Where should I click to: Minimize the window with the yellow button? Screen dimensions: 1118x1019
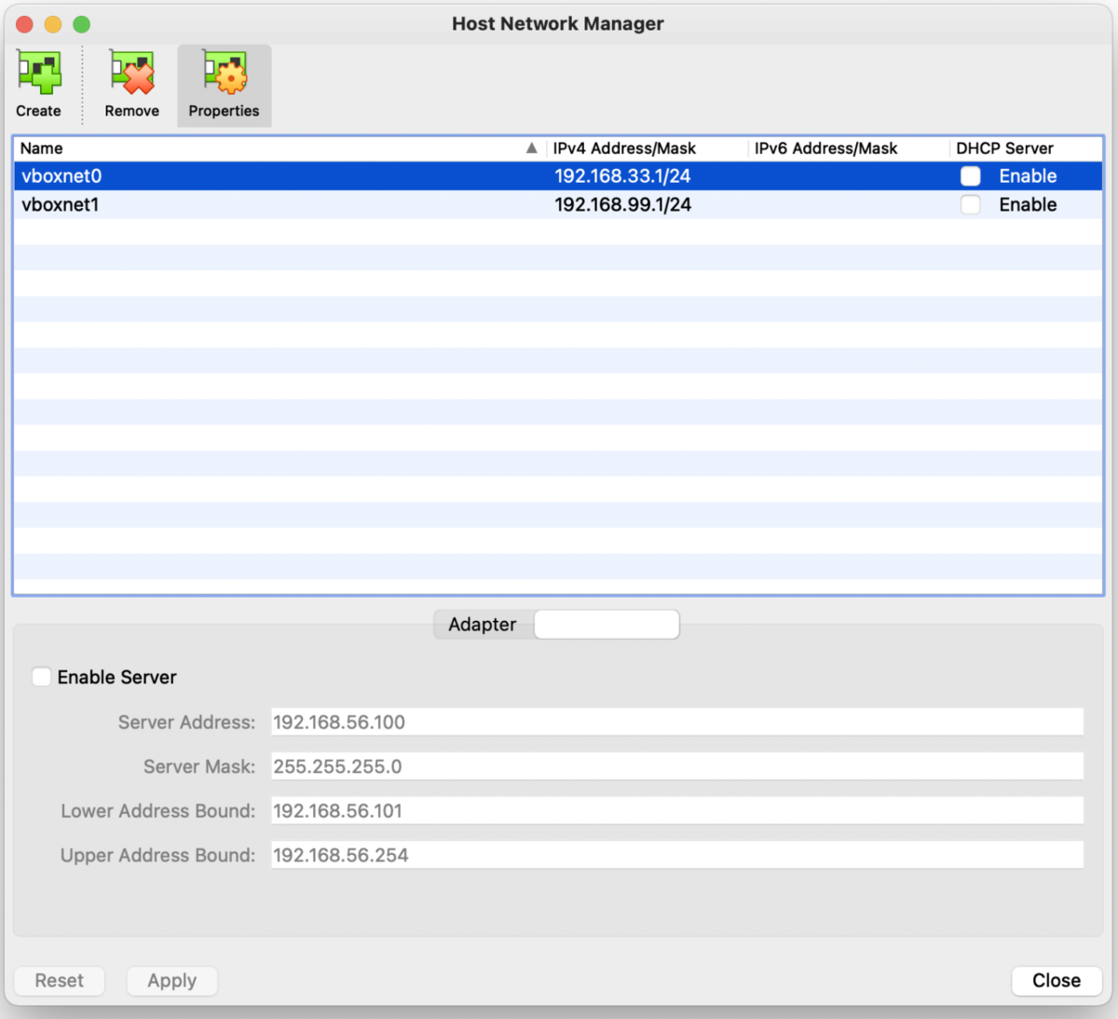(x=53, y=24)
